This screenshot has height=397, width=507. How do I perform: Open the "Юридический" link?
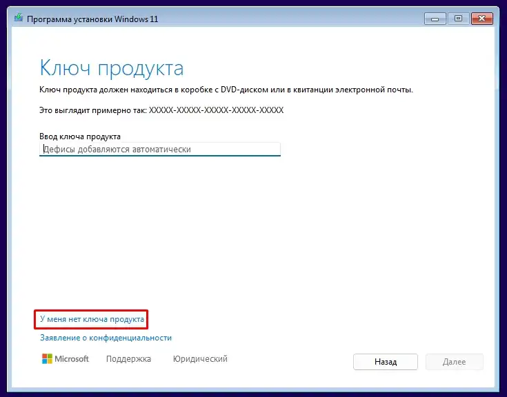200,359
